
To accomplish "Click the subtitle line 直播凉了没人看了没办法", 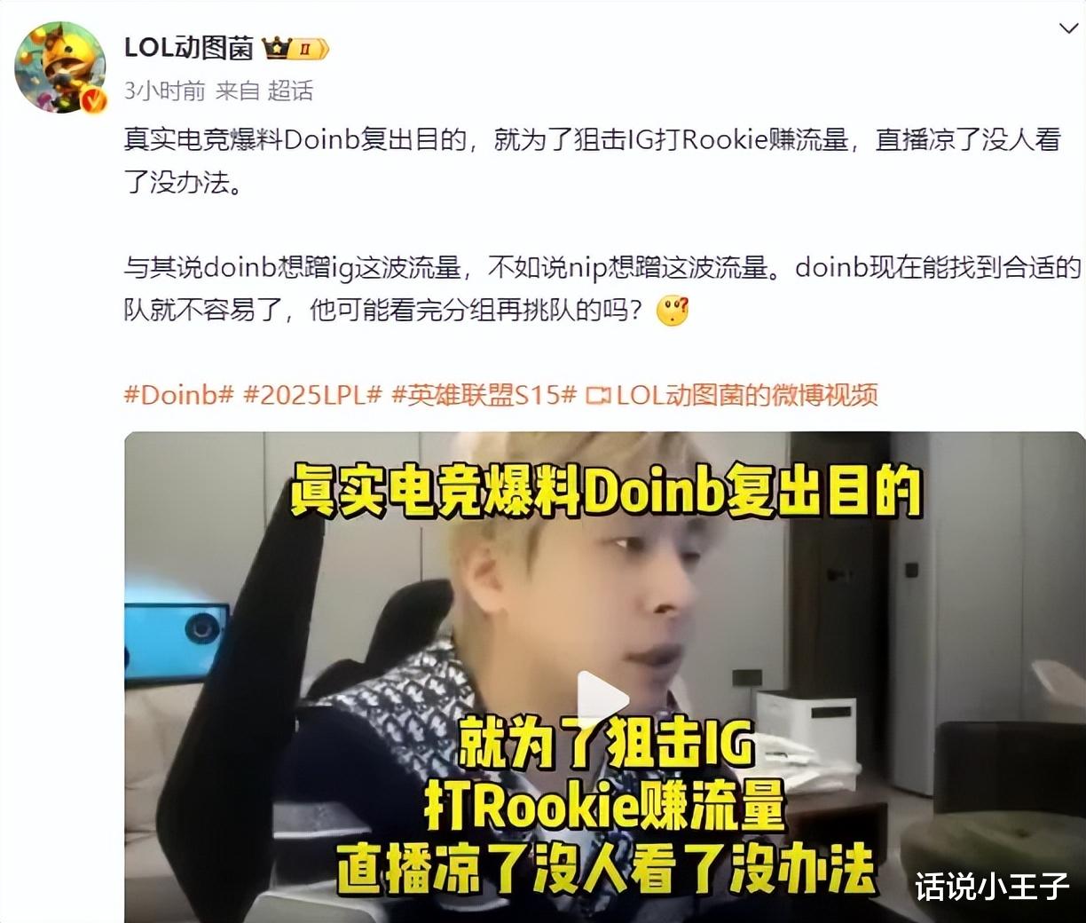I will (x=607, y=869).
